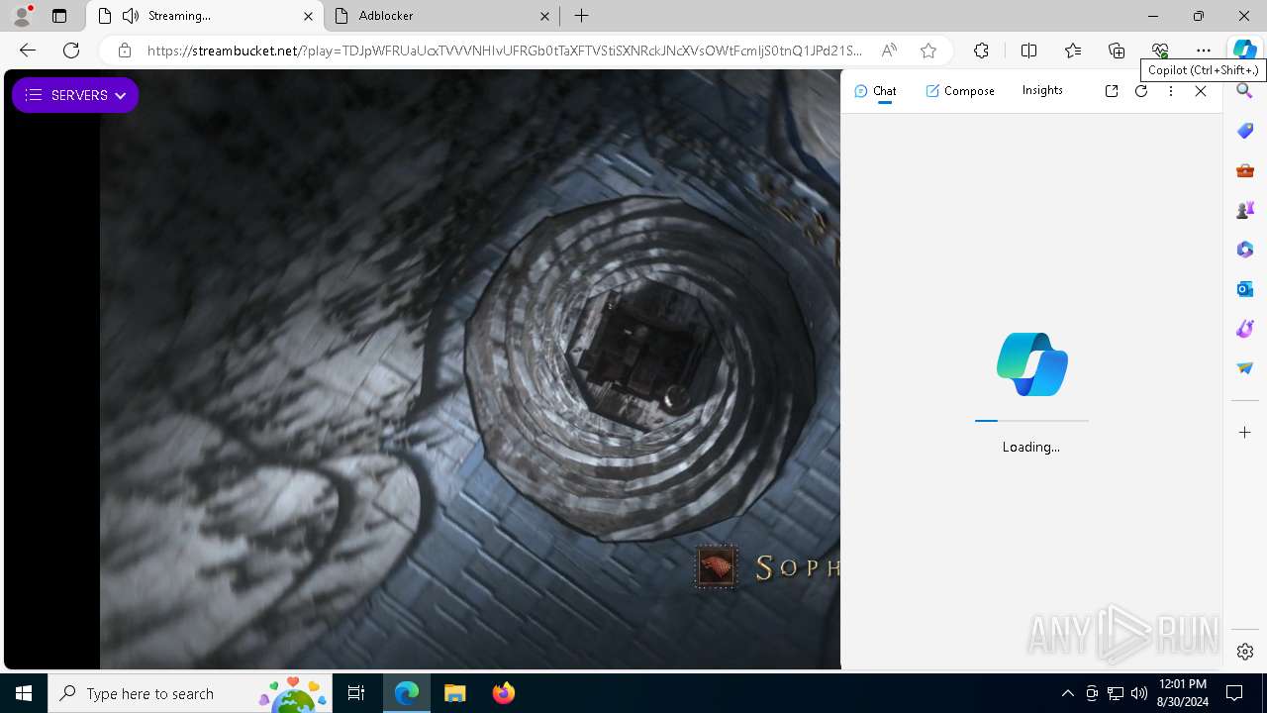Screen dimensions: 1267x713
Task: Open sidebar Drop paper-plane icon
Action: (x=1245, y=368)
